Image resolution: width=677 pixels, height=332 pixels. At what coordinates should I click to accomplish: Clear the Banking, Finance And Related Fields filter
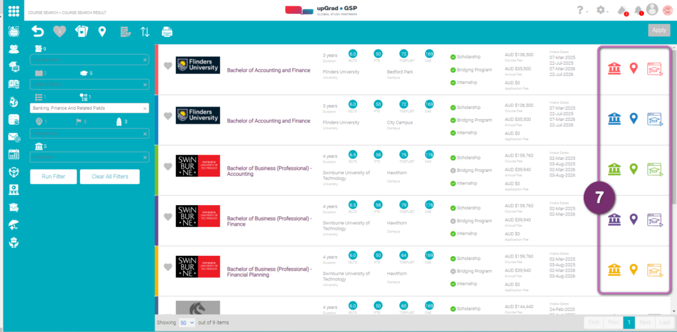145,108
